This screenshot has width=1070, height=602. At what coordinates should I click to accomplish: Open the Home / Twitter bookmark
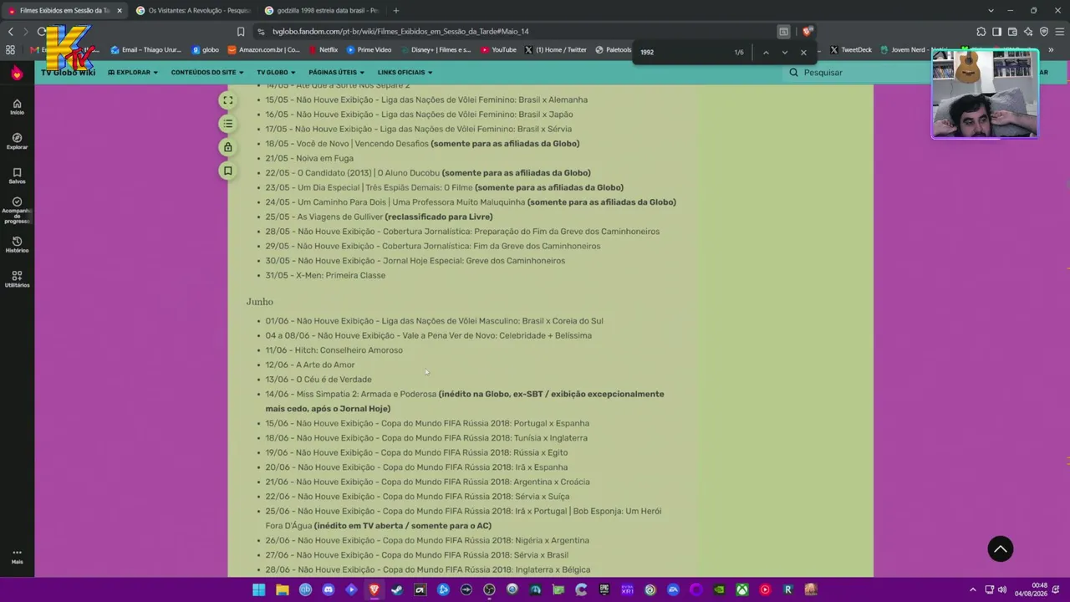pos(555,50)
